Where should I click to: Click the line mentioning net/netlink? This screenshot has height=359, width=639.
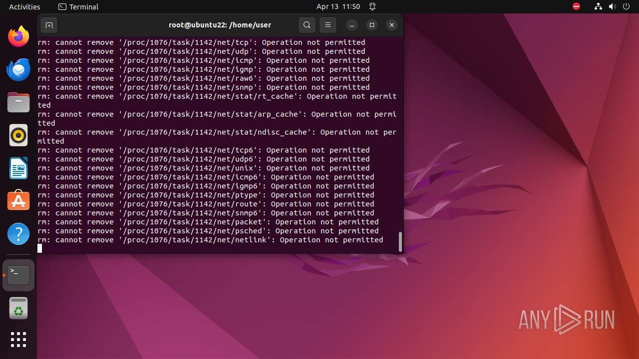tap(210, 240)
